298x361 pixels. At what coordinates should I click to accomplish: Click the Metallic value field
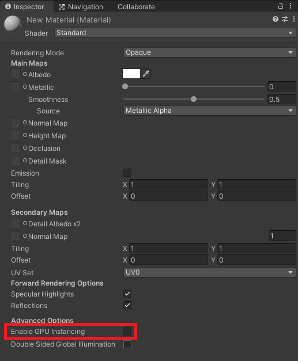click(282, 86)
